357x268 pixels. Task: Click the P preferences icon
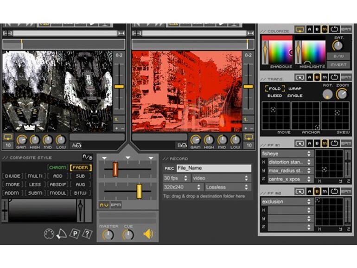[75, 234]
